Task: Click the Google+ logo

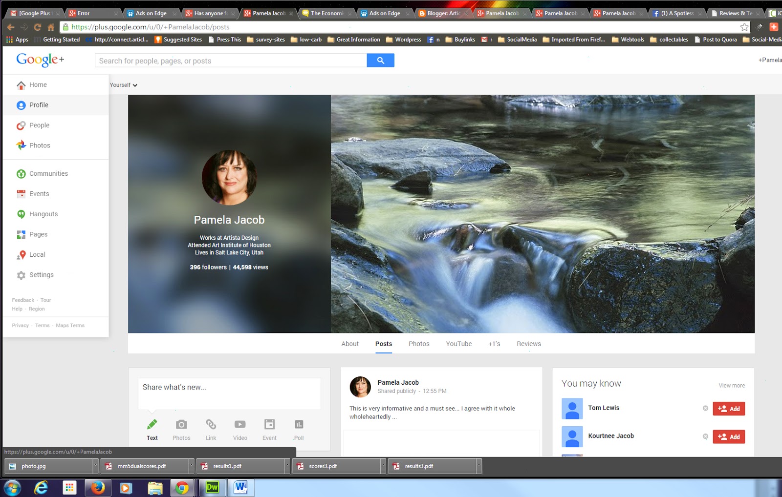Action: pyautogui.click(x=40, y=60)
